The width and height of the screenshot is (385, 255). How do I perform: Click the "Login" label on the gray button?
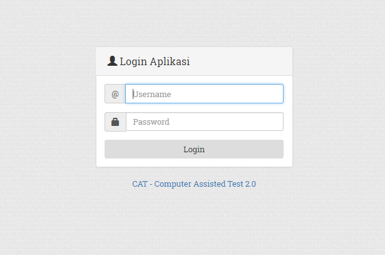pyautogui.click(x=194, y=149)
